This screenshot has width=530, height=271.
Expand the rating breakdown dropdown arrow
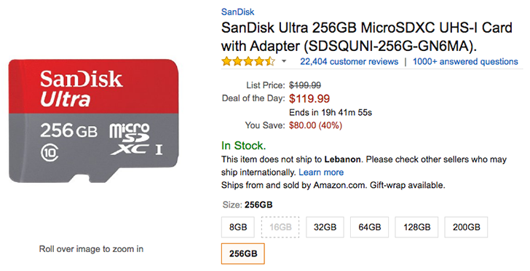[284, 62]
